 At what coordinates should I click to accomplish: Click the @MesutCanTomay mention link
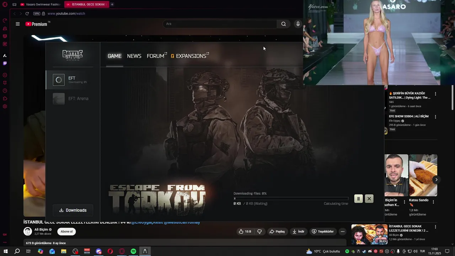(x=182, y=222)
